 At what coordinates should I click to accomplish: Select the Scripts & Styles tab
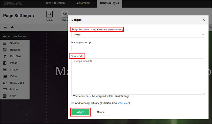(x=110, y=3)
